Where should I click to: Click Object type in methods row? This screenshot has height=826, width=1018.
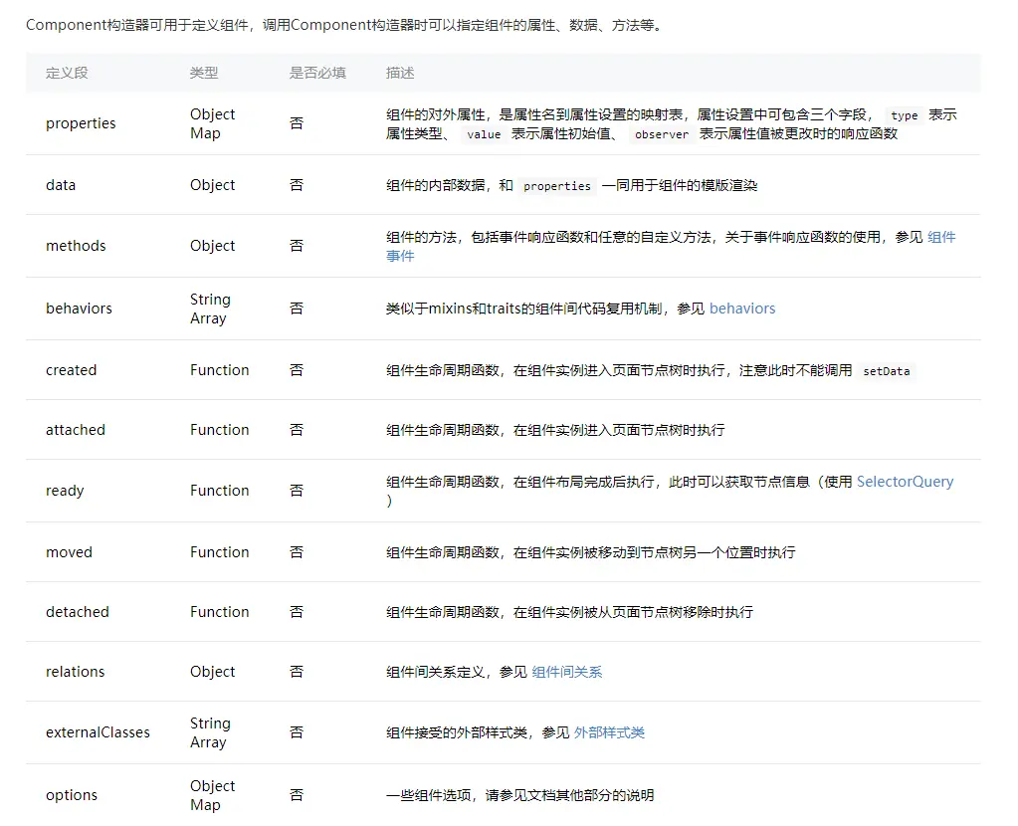(212, 246)
